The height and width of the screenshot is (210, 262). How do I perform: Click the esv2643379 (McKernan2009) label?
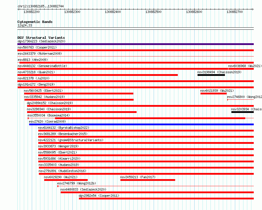40,54
